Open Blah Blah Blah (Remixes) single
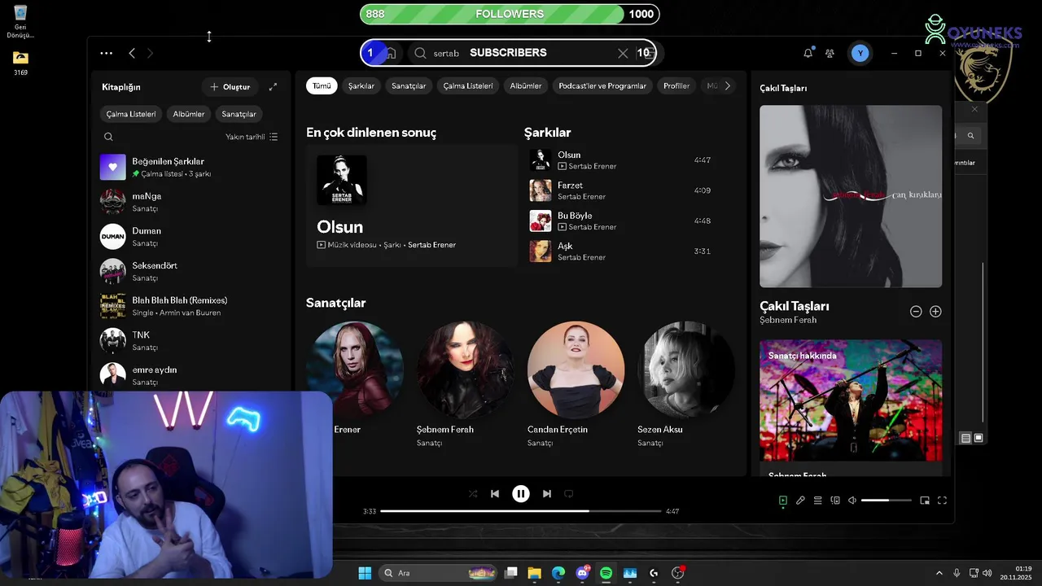The width and height of the screenshot is (1042, 586). 191,306
